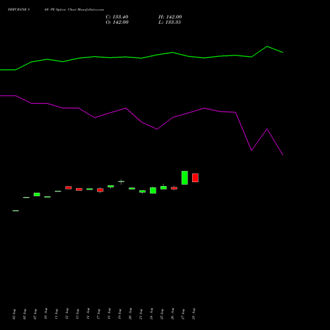This screenshot has width=330, height=330.
Task: Click the red candle for 17 Aug
Action: 100,190
